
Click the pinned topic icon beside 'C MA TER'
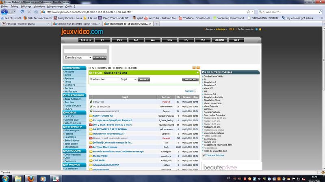point(91,102)
